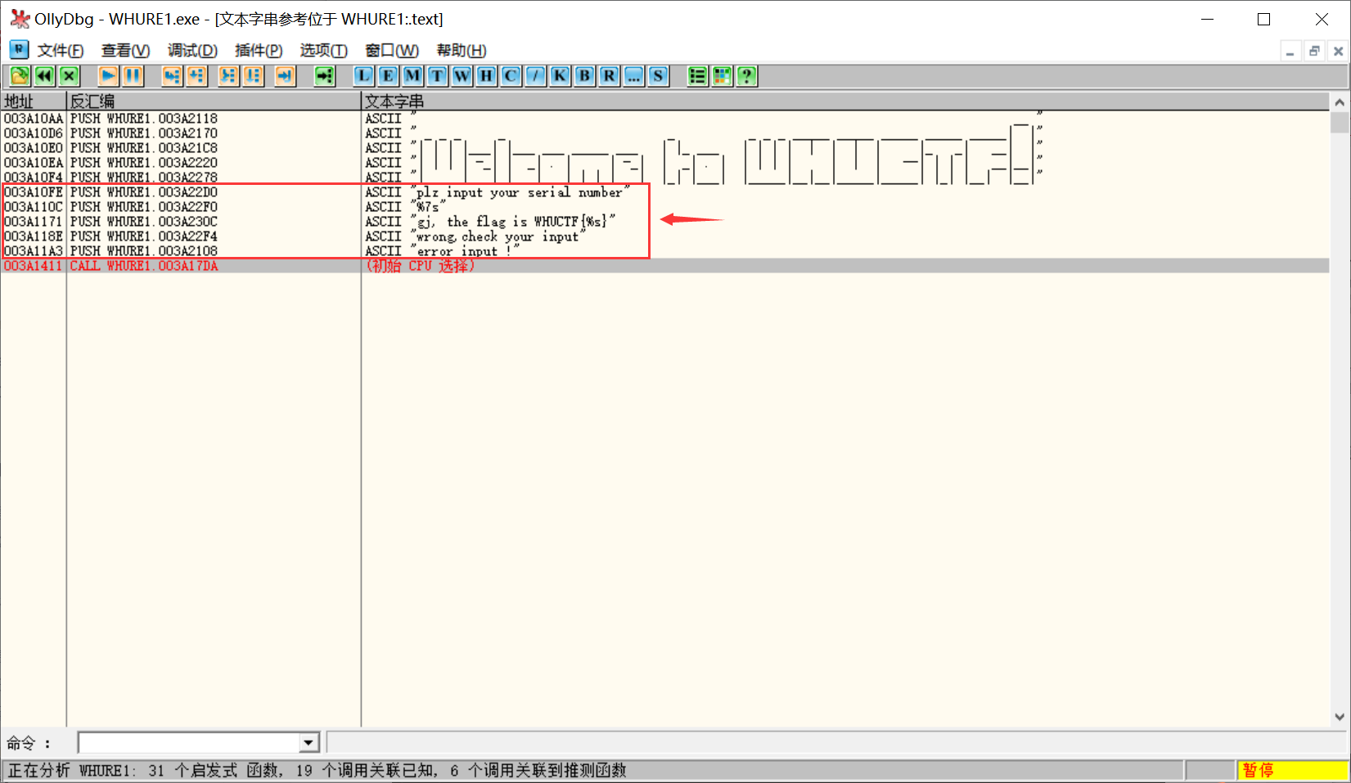The width and height of the screenshot is (1351, 783).
Task: Click the Step into toolbar icon
Action: click(172, 76)
